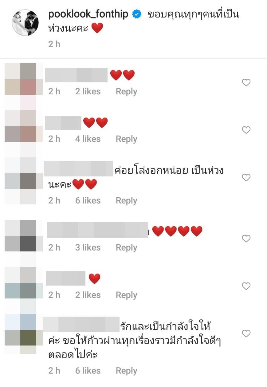Open the avatar of the ค่อยโล่งอกหน่อย commenter
The image size is (267, 387).
point(24,181)
